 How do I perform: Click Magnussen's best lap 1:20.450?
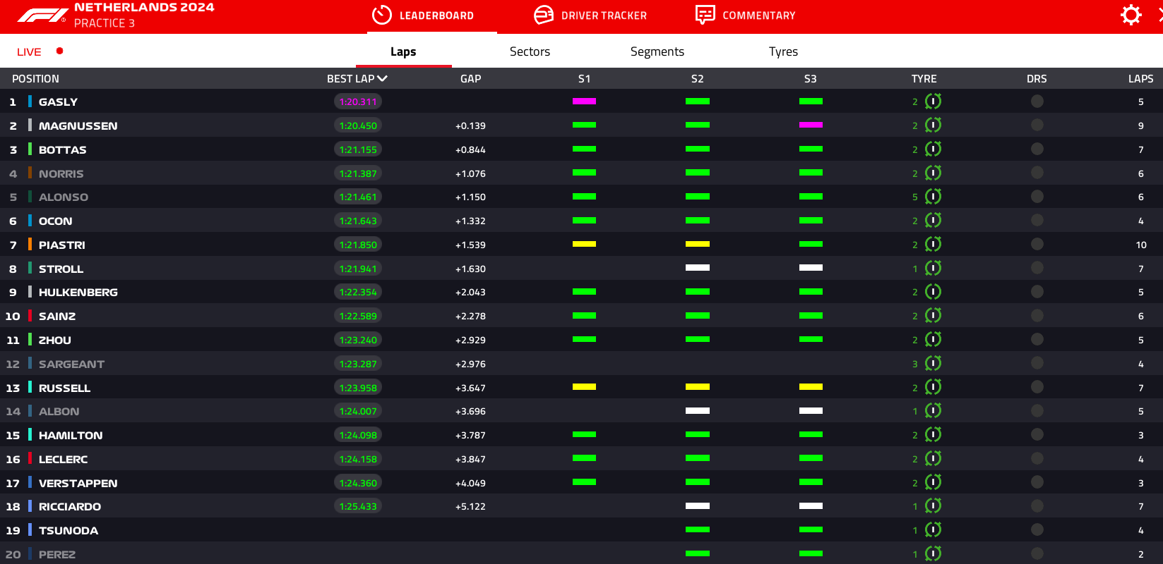358,125
